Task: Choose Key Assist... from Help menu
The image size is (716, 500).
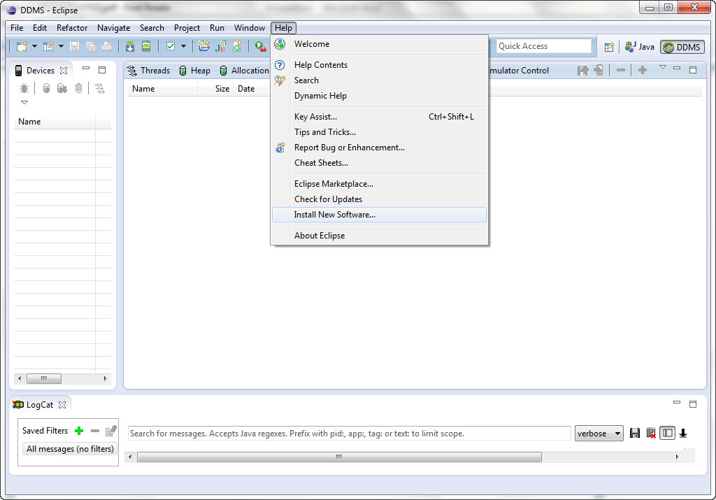Action: coord(380,117)
